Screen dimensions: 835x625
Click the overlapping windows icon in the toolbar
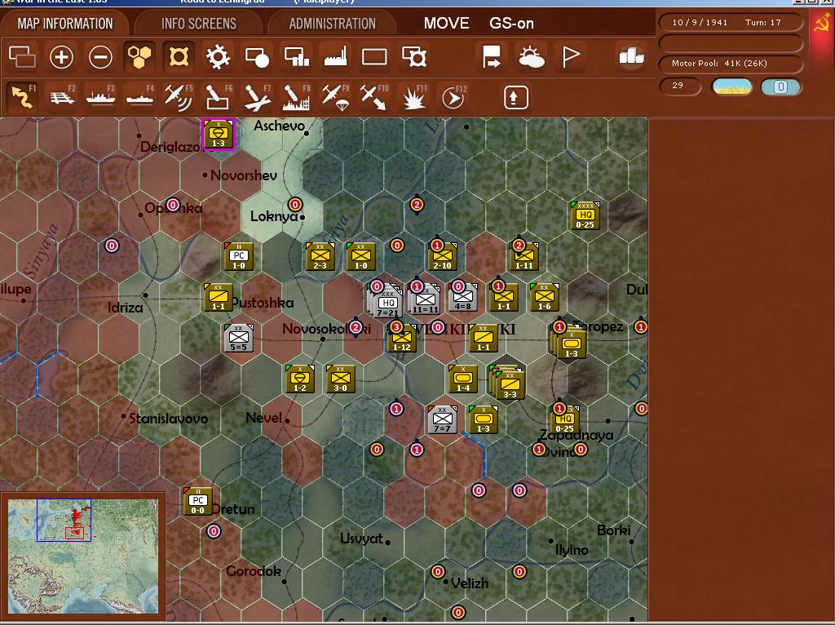point(22,56)
